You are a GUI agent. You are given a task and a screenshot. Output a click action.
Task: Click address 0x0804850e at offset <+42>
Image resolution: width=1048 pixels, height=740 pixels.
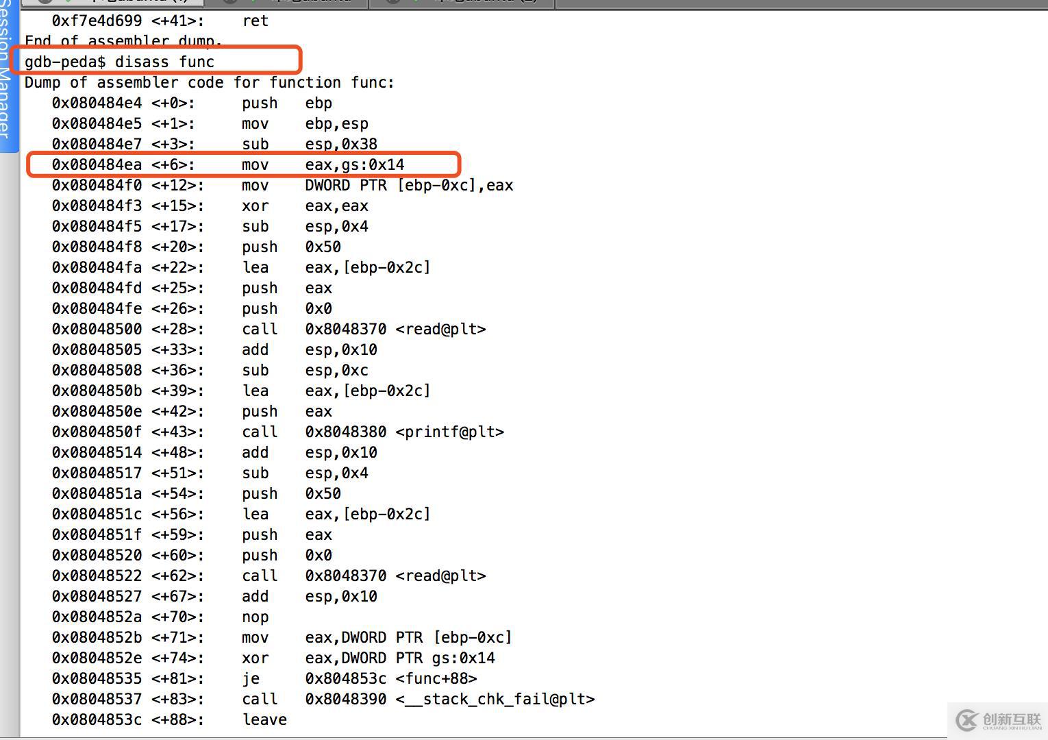click(97, 411)
